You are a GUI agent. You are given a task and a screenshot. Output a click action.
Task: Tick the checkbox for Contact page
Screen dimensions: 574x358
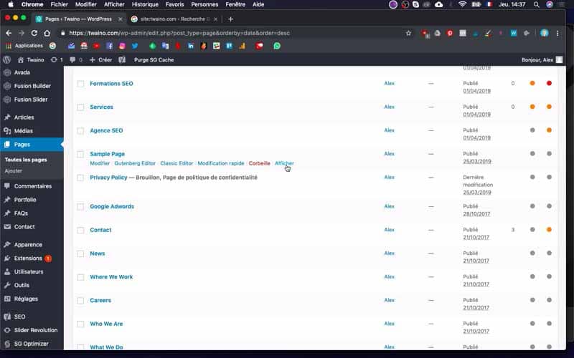point(80,230)
